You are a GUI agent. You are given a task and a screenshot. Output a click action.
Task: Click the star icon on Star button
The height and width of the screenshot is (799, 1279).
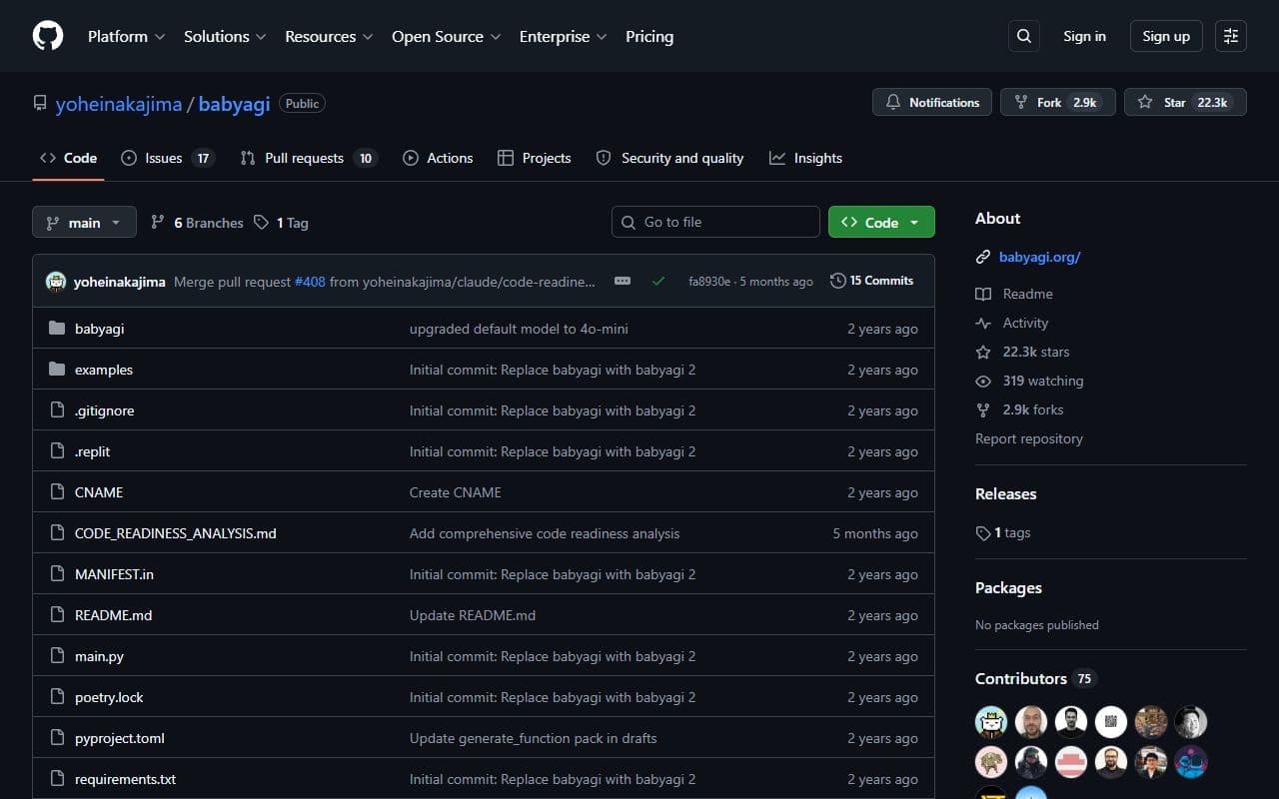tap(1145, 102)
